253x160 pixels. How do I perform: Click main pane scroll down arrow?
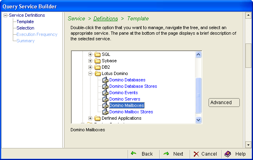pos(248,144)
